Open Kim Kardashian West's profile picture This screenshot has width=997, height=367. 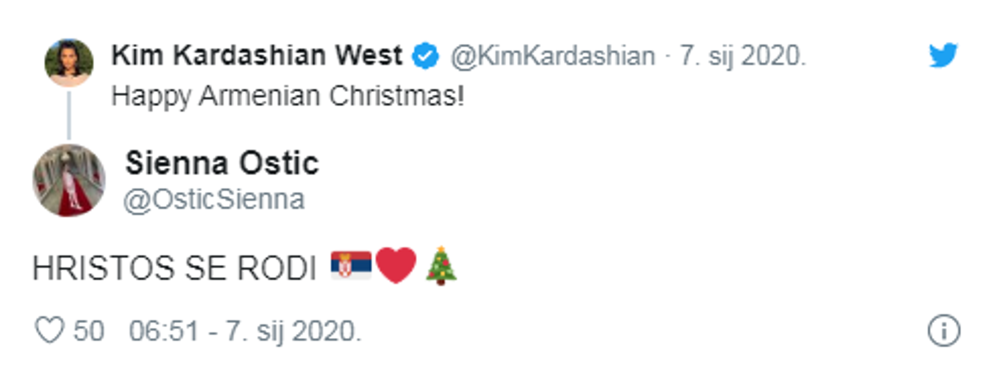pos(69,63)
